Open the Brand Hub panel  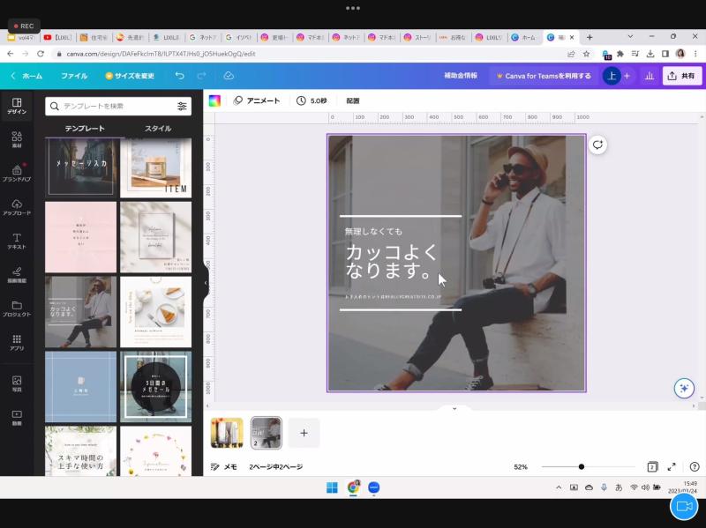[x=17, y=173]
